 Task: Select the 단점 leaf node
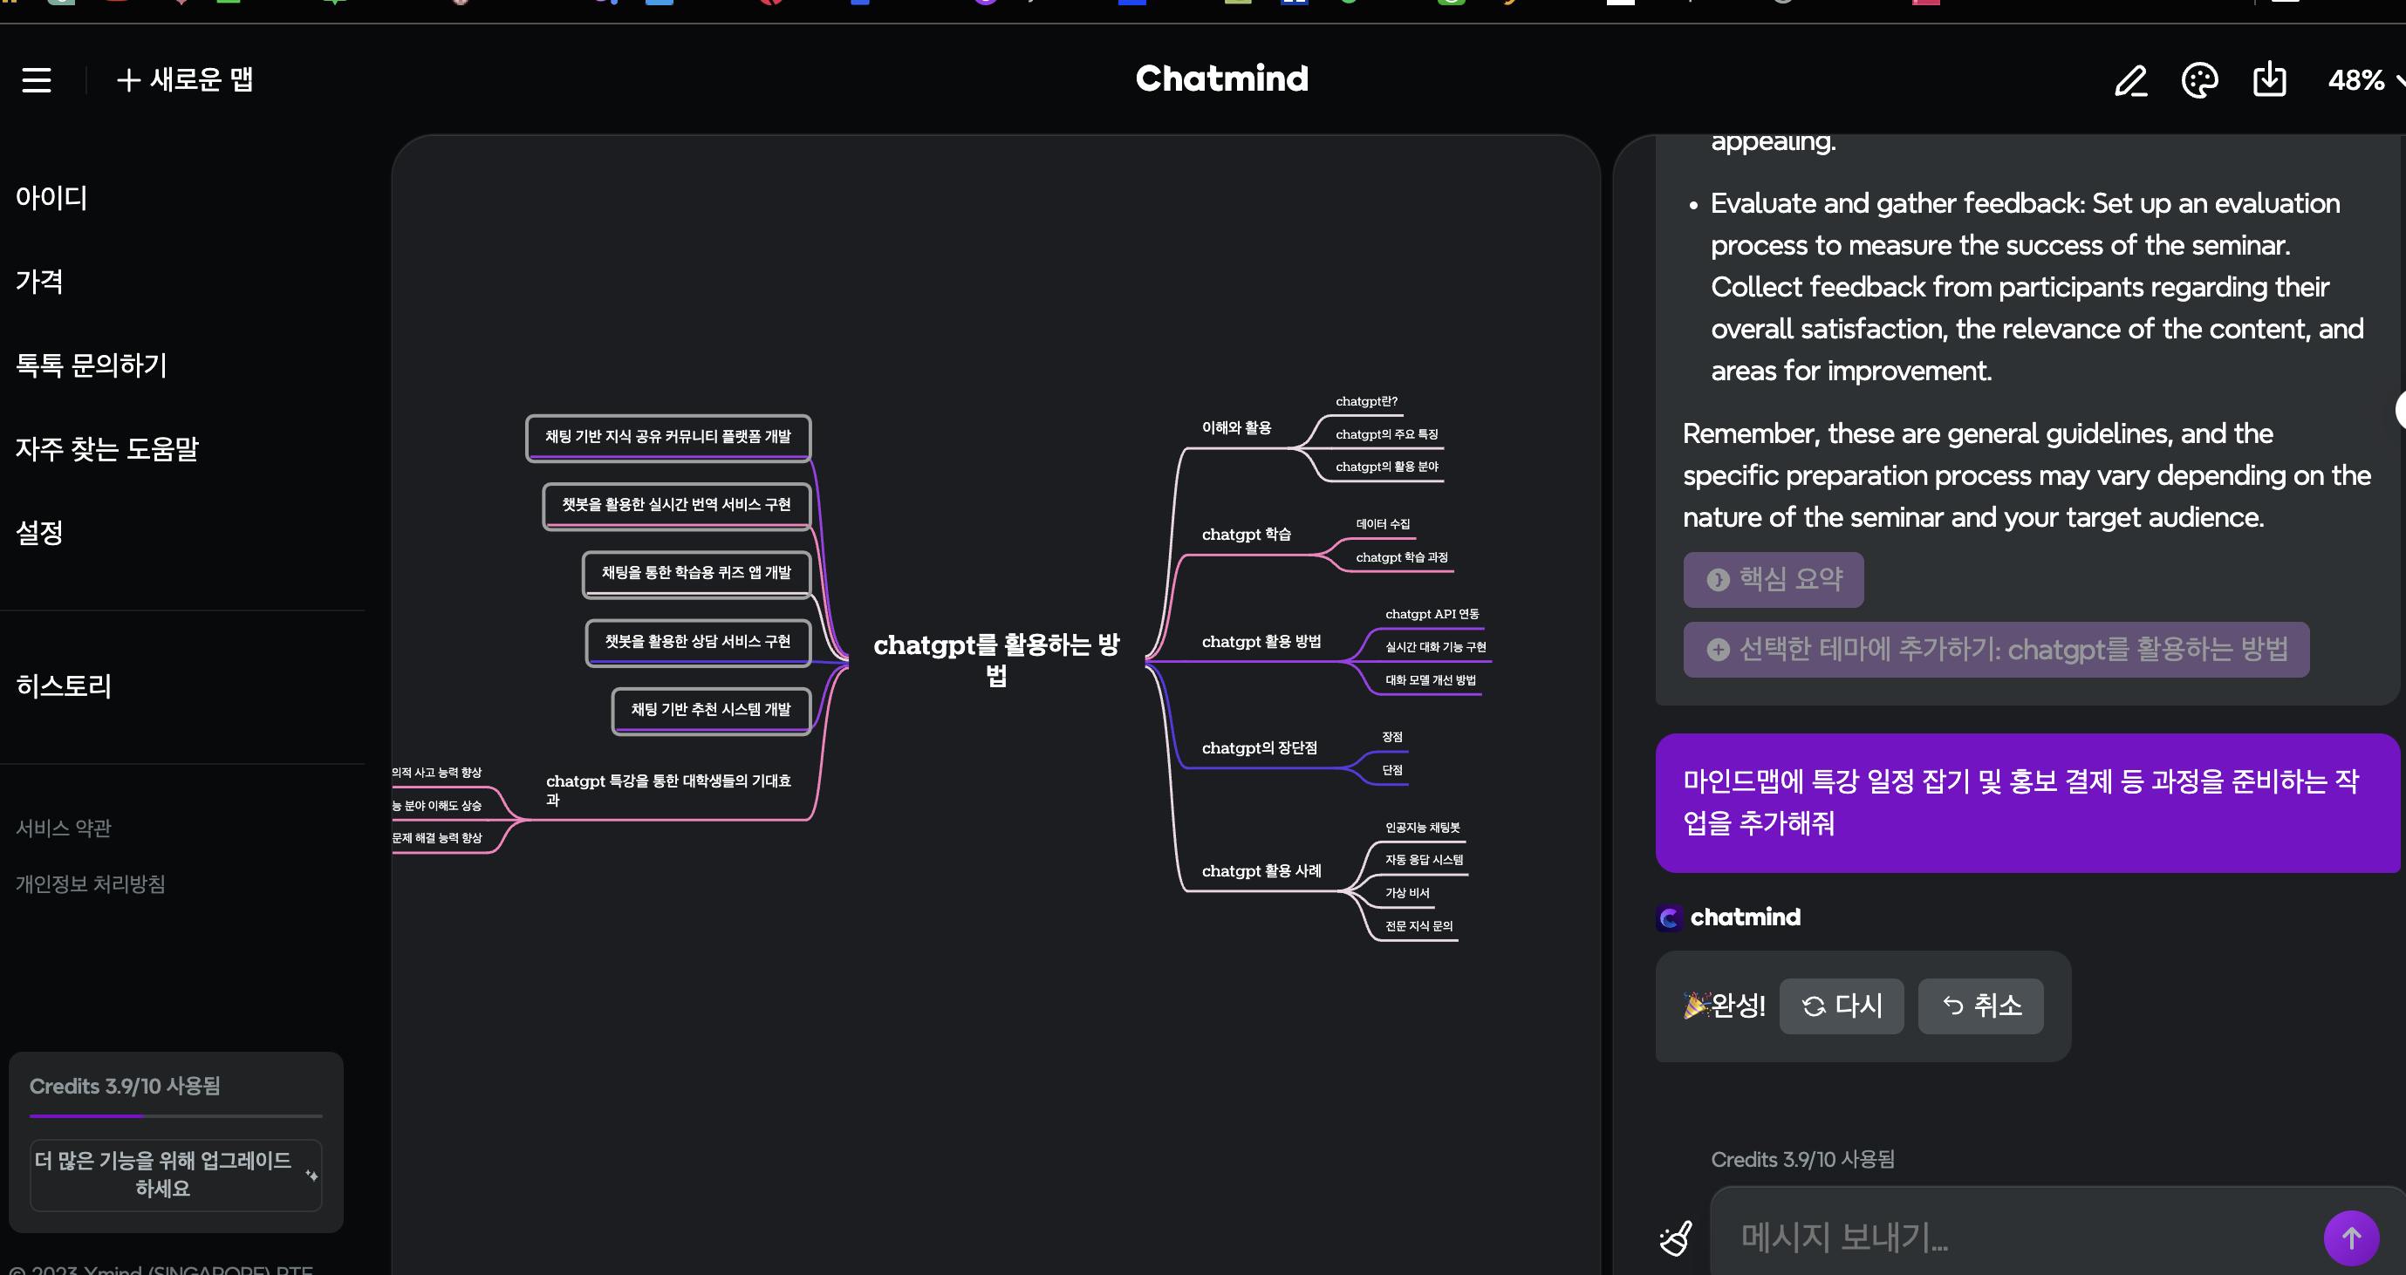(1391, 770)
